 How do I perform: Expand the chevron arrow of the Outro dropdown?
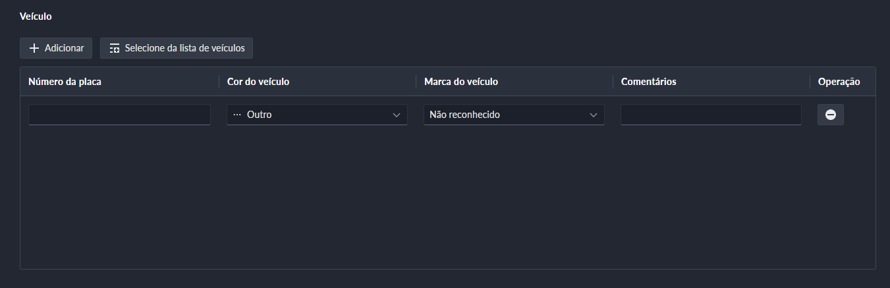tap(397, 115)
